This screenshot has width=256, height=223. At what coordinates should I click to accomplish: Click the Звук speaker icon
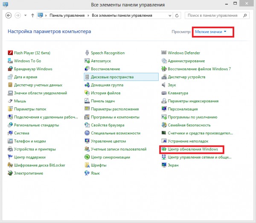(x=164, y=85)
